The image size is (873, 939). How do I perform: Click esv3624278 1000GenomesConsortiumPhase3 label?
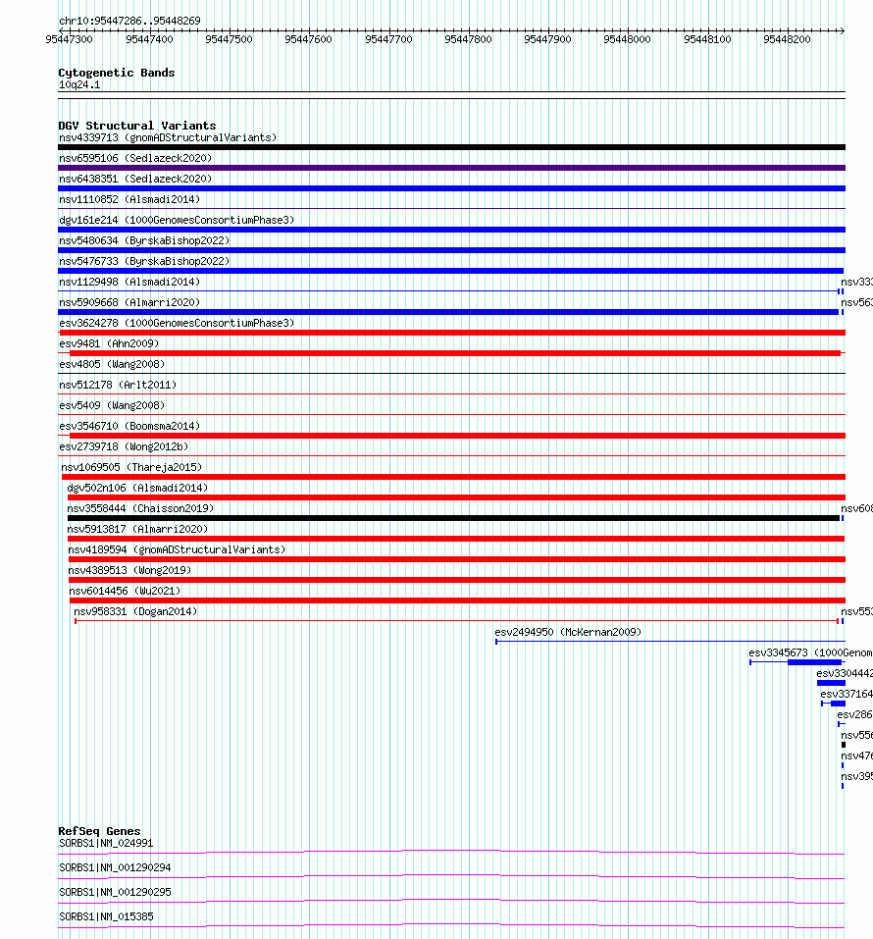tap(177, 323)
